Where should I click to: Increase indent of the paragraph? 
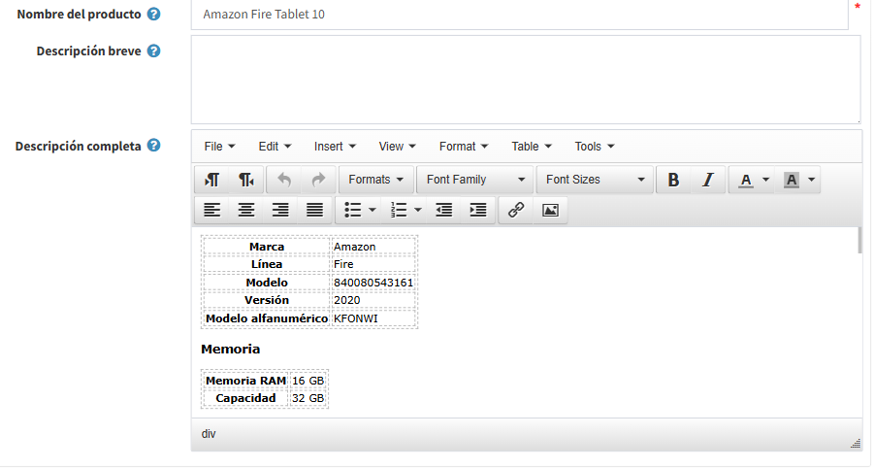(477, 210)
